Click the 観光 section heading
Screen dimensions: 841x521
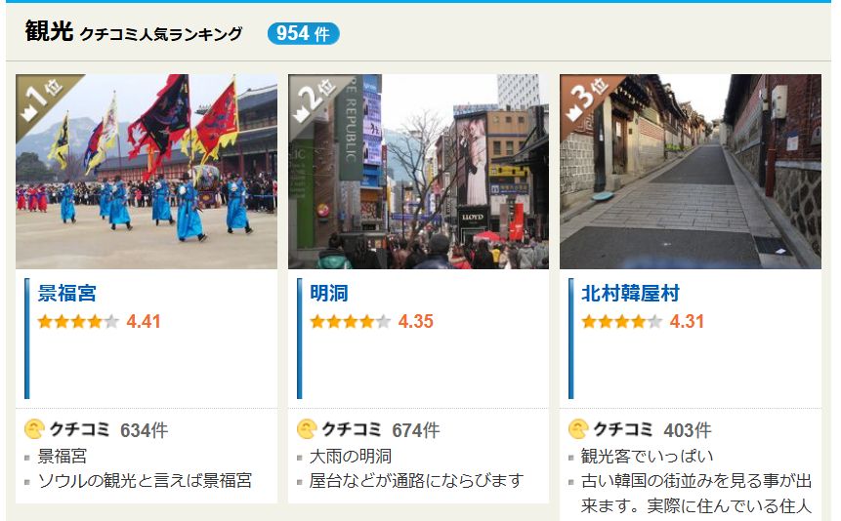click(49, 31)
